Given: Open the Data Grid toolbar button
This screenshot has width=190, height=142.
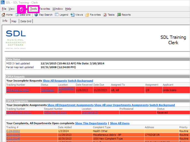Looking at the screenshot, I should click(x=23, y=15).
